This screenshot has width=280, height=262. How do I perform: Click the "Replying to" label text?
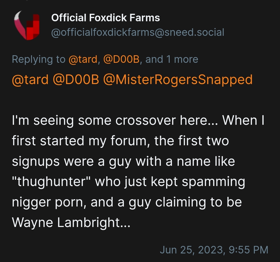click(x=38, y=59)
